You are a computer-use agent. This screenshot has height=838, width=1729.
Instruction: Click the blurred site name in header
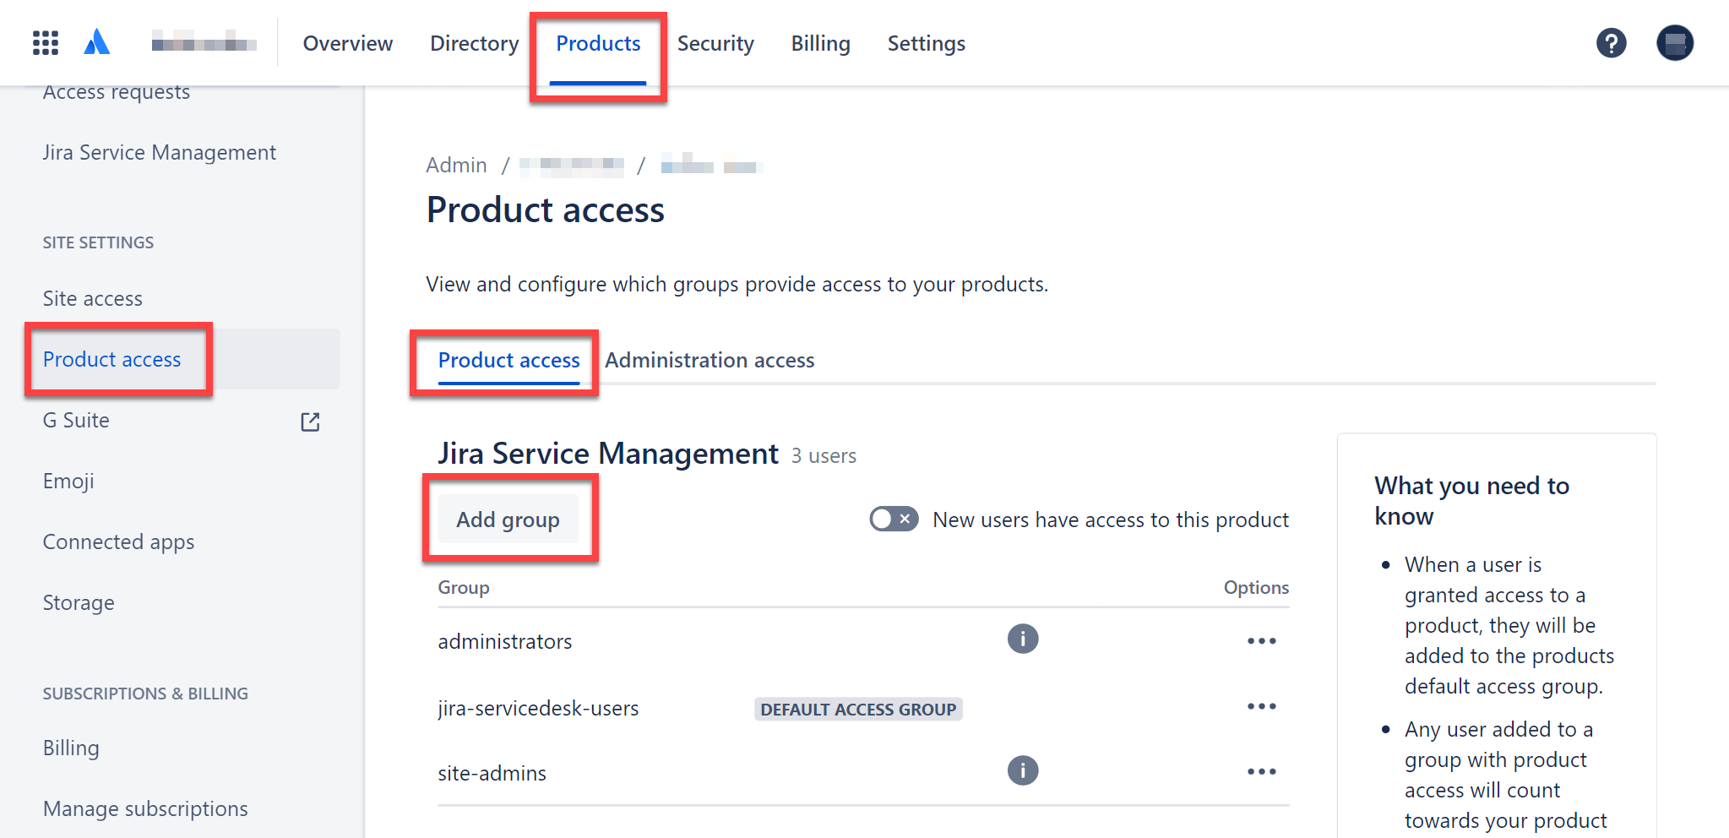204,42
